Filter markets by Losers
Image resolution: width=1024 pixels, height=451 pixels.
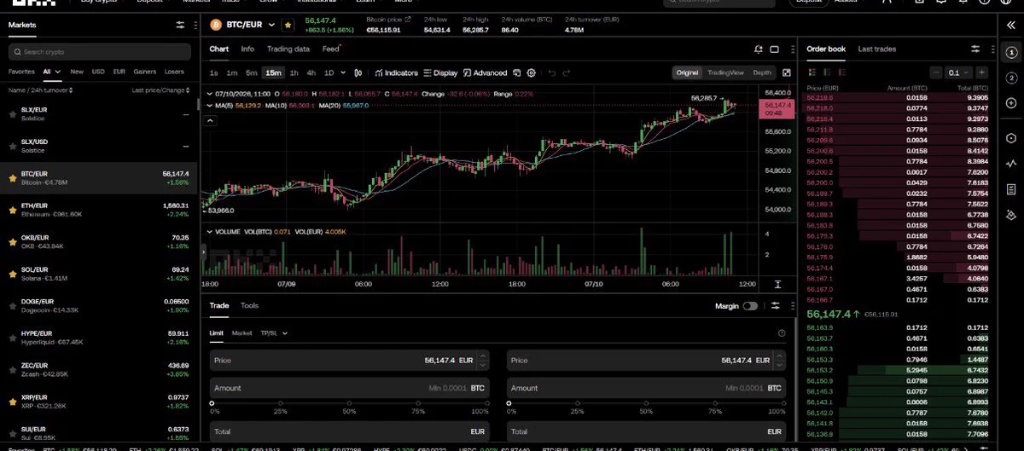[174, 72]
